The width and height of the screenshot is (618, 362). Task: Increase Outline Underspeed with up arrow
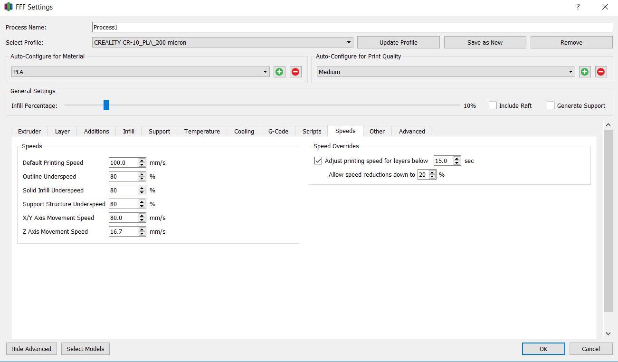pyautogui.click(x=142, y=174)
